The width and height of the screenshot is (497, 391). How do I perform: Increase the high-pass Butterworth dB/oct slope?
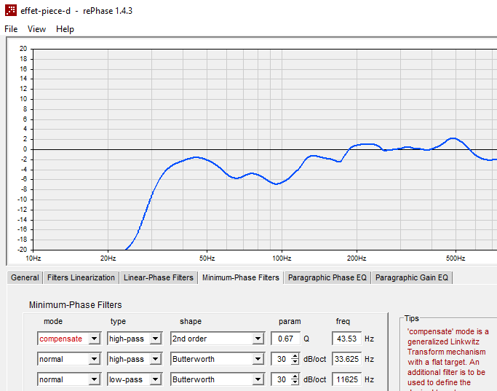(295, 356)
